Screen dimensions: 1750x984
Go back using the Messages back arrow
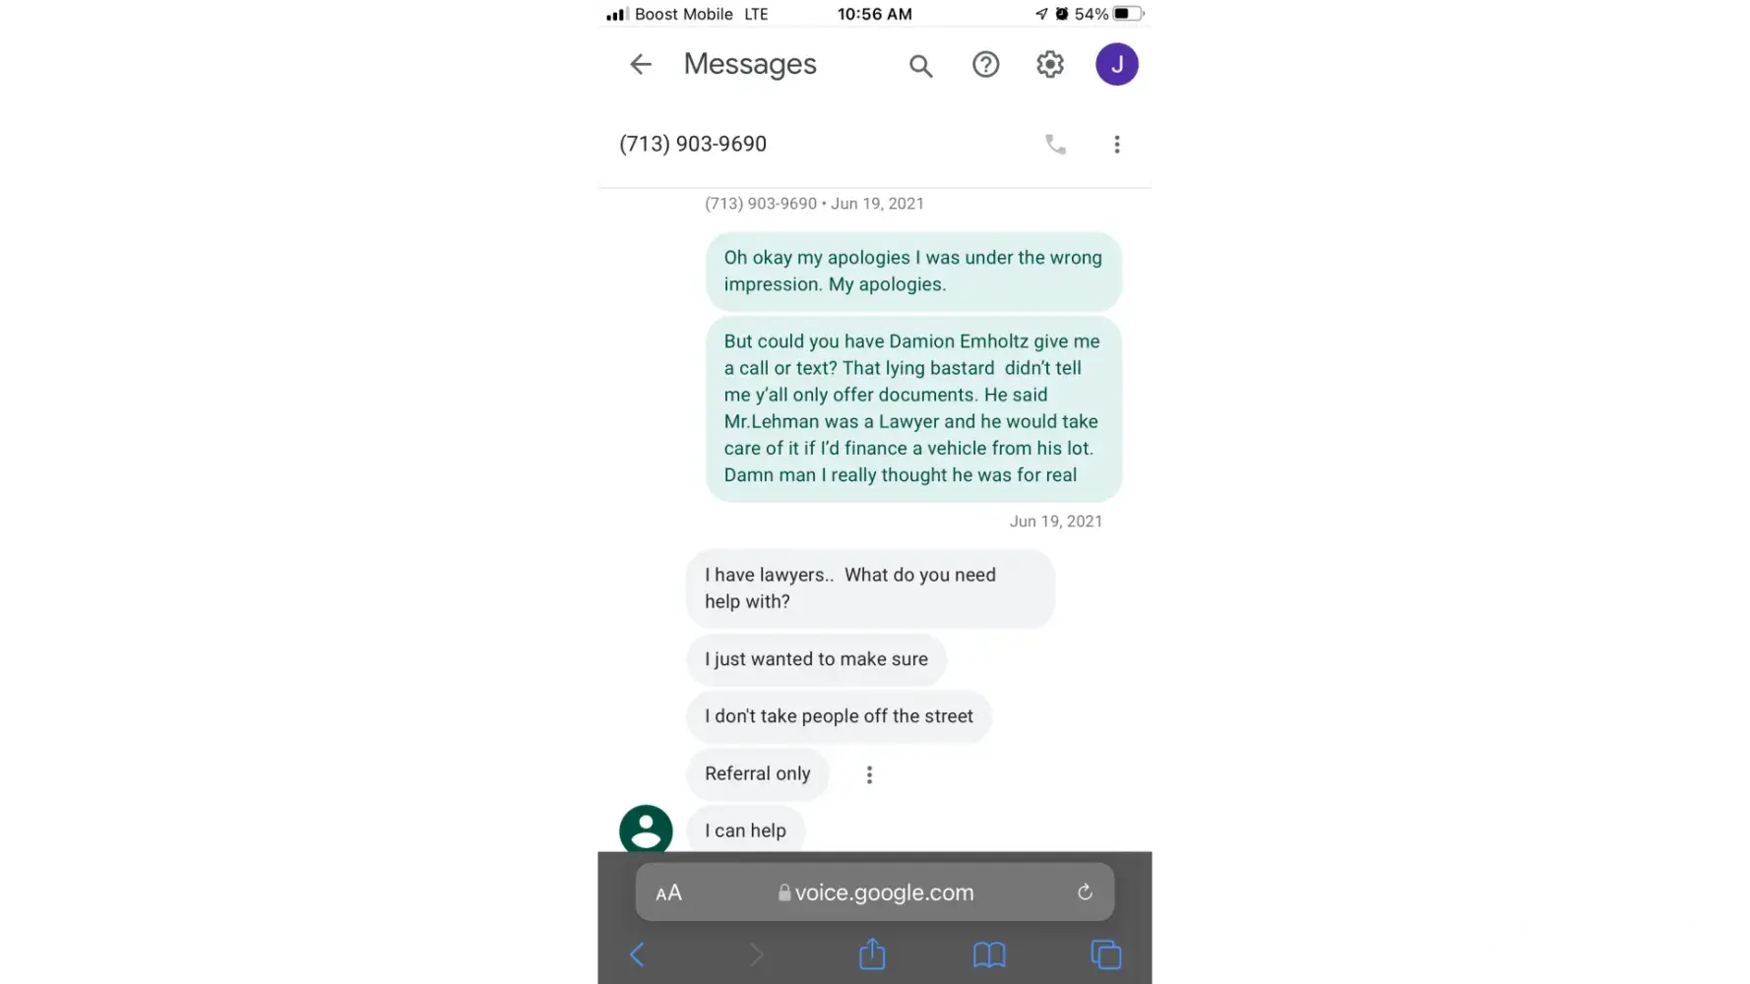[641, 65]
